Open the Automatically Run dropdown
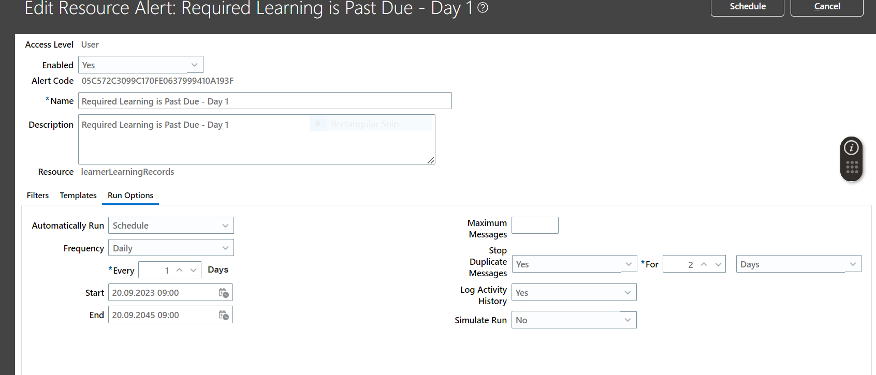876x375 pixels. 171,226
